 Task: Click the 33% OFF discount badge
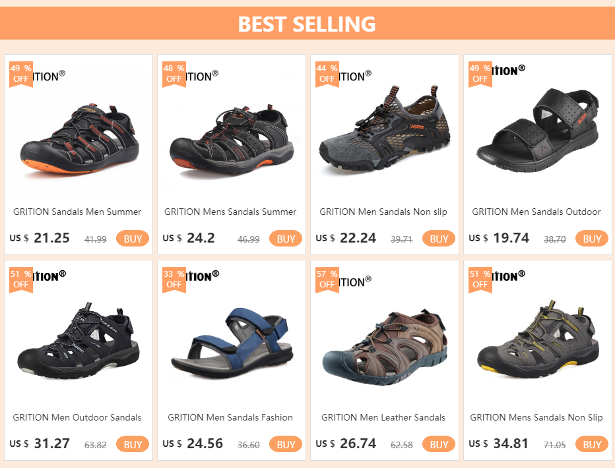point(174,279)
